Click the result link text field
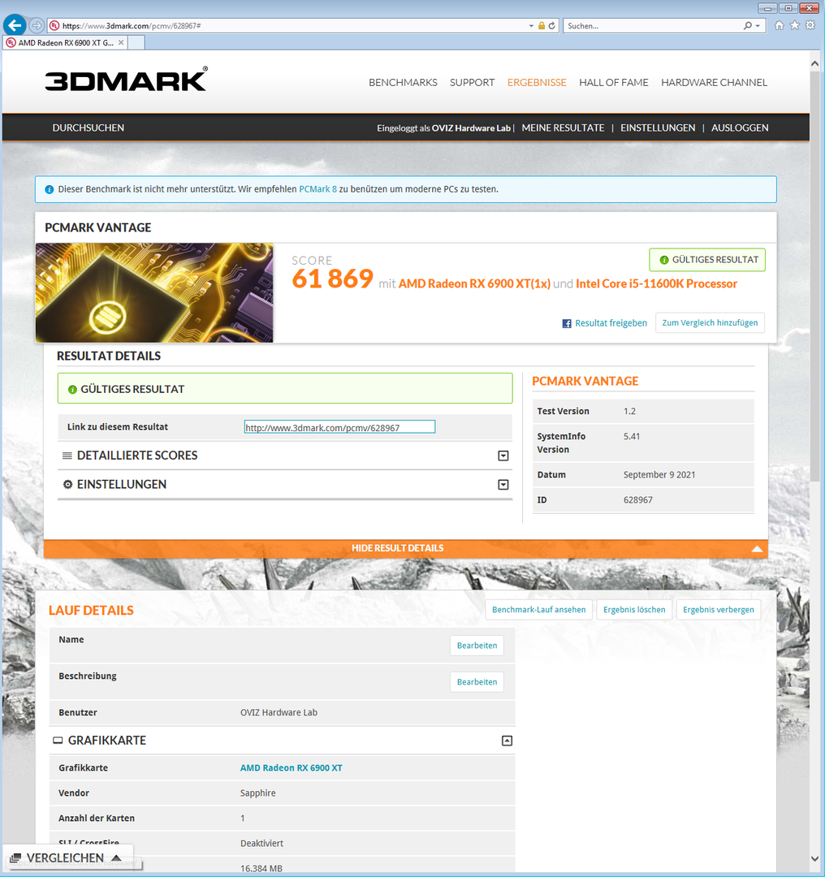 coord(339,427)
